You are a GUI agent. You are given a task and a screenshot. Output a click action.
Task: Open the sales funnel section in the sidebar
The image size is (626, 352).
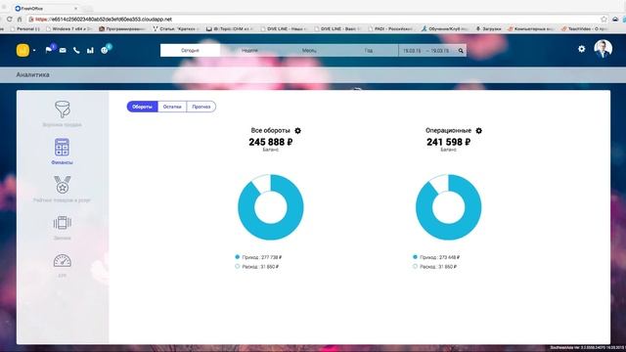click(x=63, y=113)
